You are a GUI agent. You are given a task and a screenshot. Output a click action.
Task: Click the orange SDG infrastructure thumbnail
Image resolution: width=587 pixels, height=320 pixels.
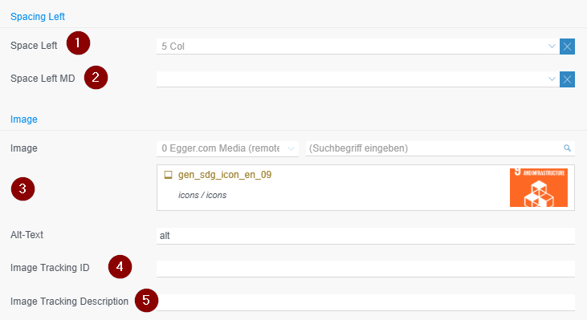click(x=539, y=188)
